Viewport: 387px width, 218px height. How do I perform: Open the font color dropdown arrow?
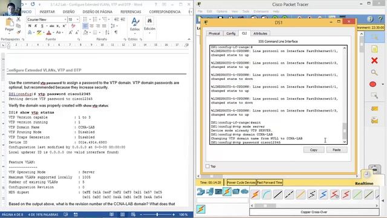coord(53,32)
